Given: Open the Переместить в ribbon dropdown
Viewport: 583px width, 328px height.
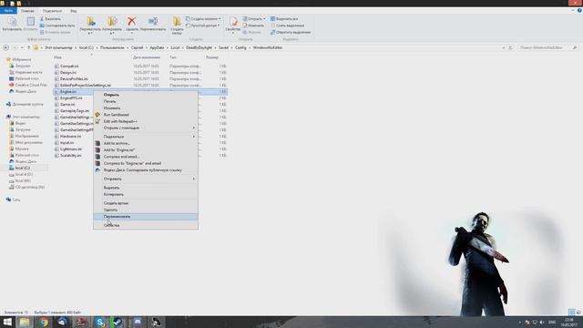Looking at the screenshot, I should [x=90, y=26].
